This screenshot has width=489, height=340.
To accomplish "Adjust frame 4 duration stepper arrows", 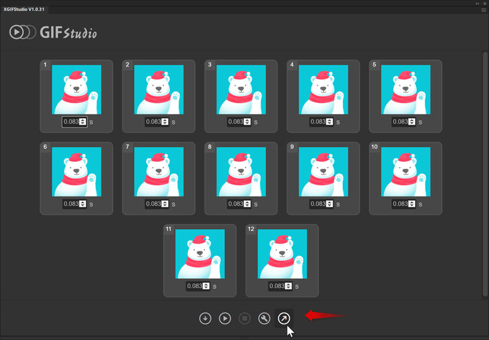I will (330, 121).
